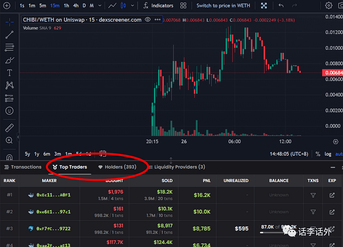Filter transactions for rank #1 maker

313,195
